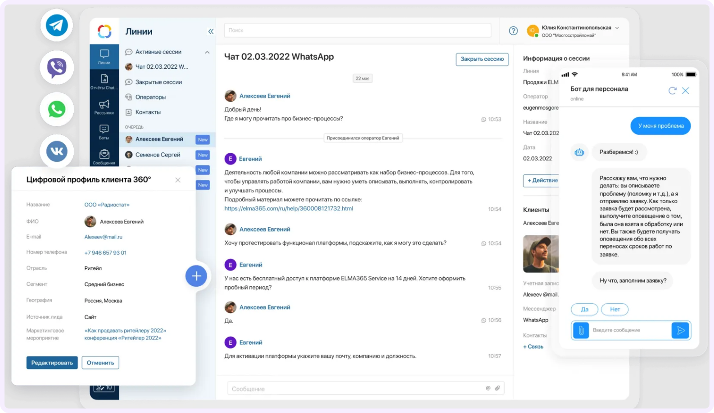Click the WhatsApp messenger icon
714x413 pixels.
(57, 109)
